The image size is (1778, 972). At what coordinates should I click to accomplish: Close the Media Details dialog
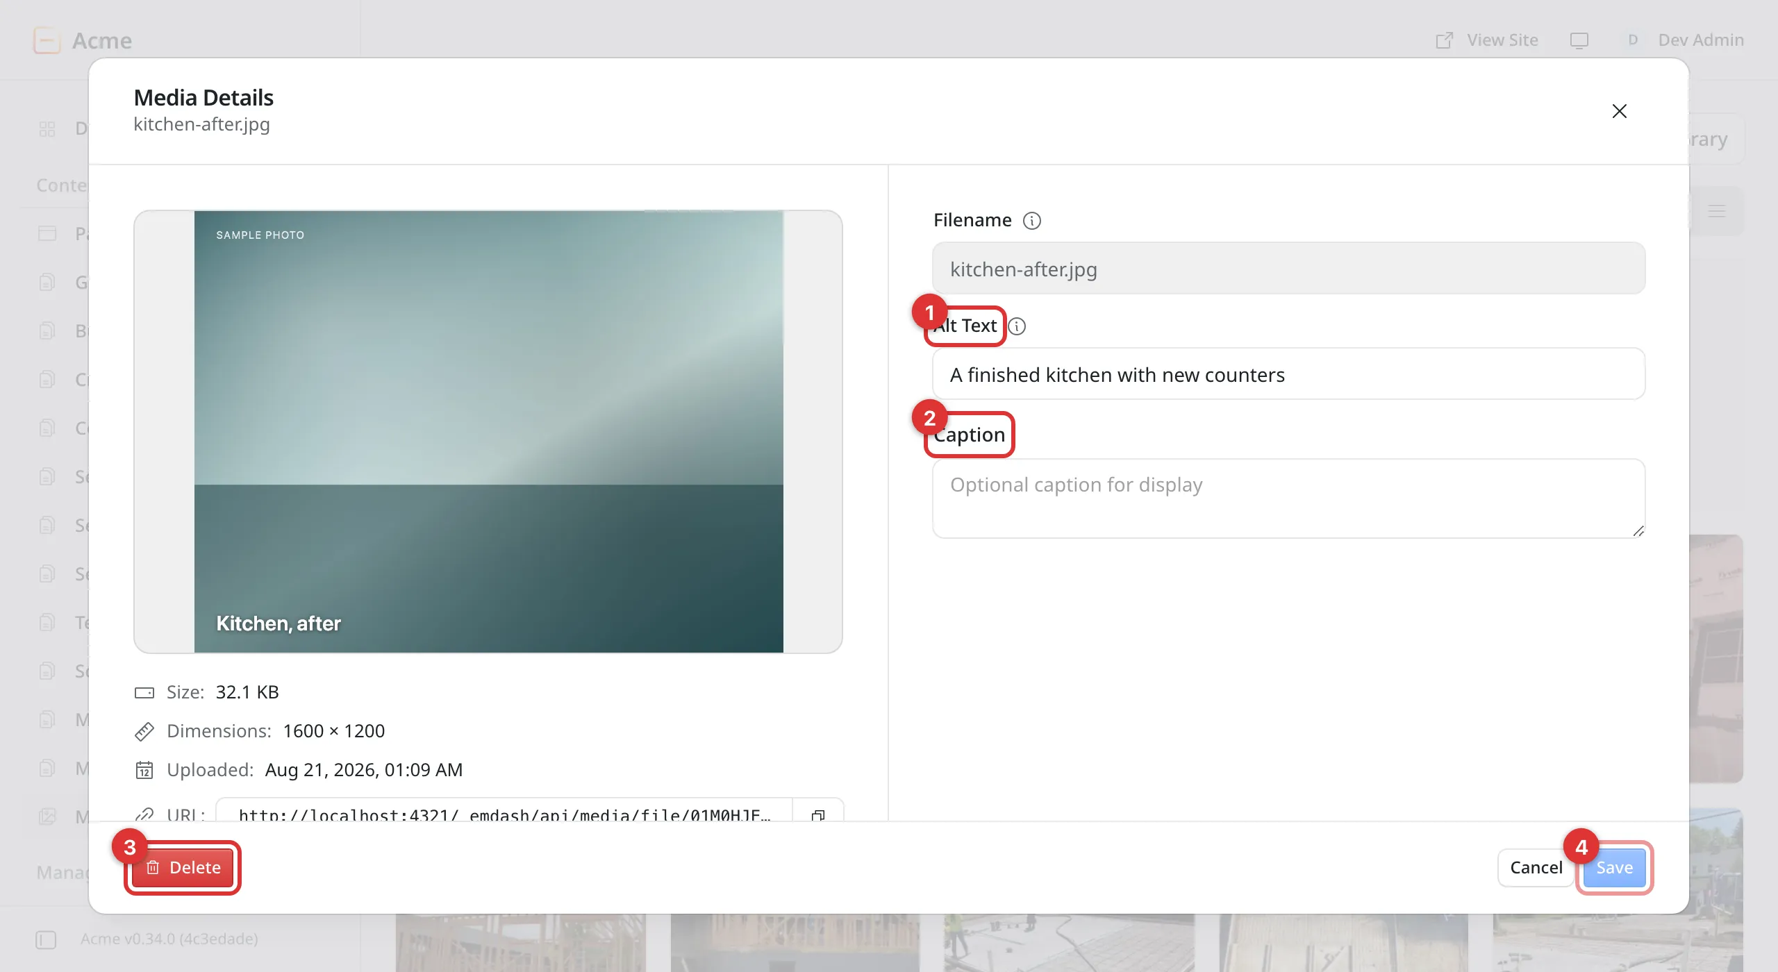(1619, 111)
